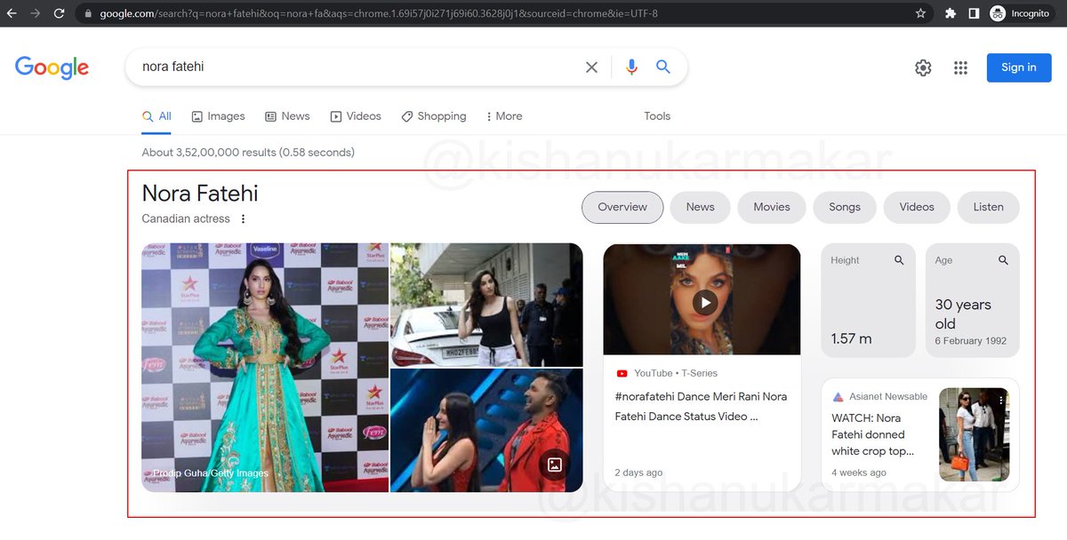Screen dimensions: 1067x540
Task: Start voice search with the microphone icon
Action: pyautogui.click(x=631, y=67)
